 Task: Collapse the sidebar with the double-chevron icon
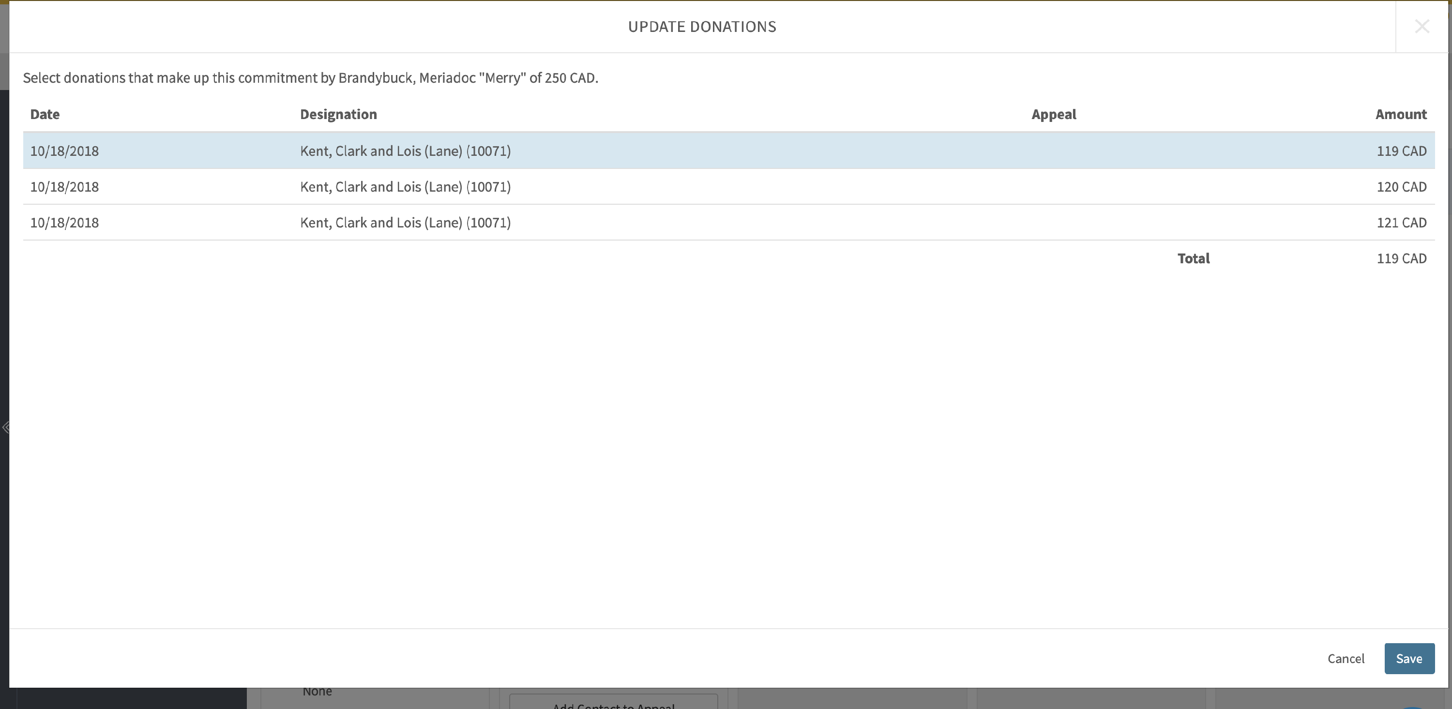pos(6,427)
